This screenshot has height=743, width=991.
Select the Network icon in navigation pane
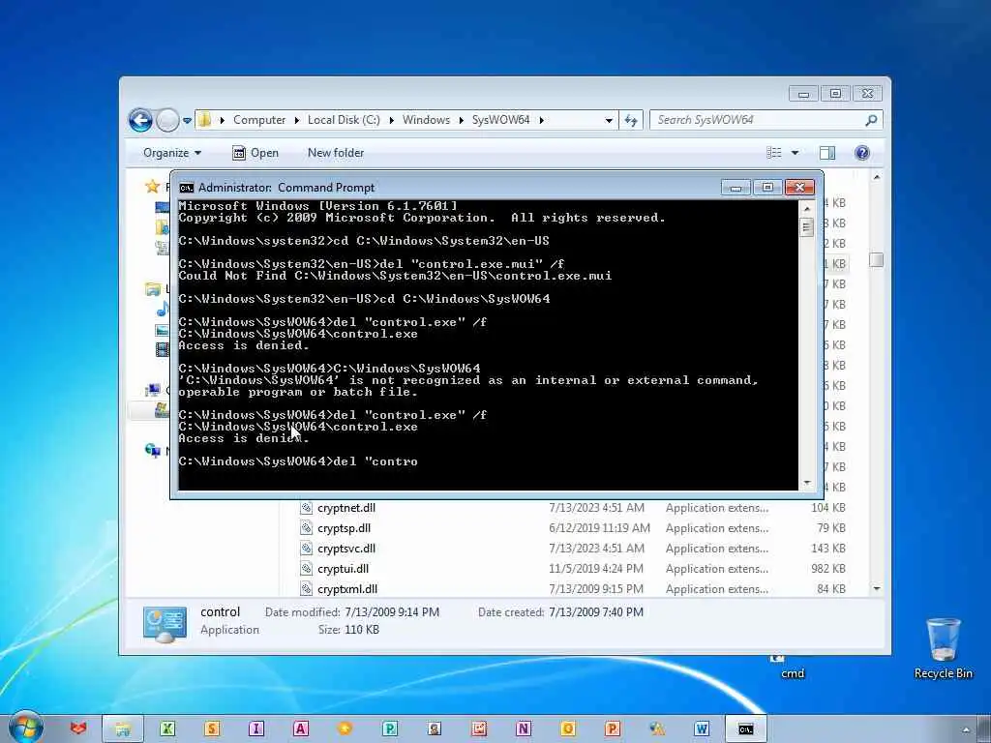pos(153,451)
